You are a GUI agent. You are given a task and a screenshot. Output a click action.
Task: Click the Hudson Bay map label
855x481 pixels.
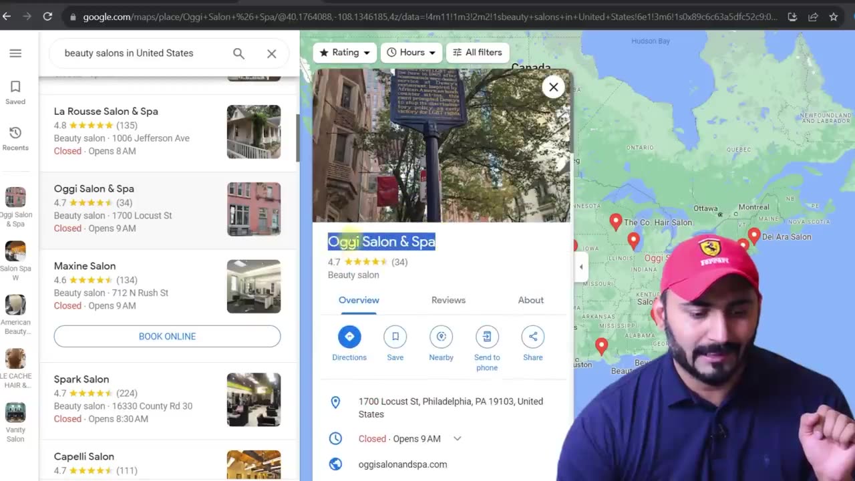(x=651, y=41)
